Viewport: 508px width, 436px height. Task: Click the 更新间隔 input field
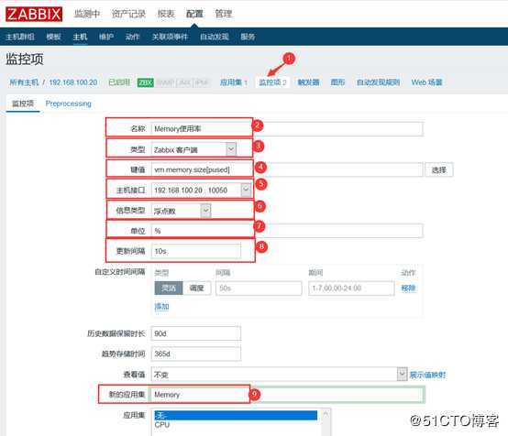point(196,251)
